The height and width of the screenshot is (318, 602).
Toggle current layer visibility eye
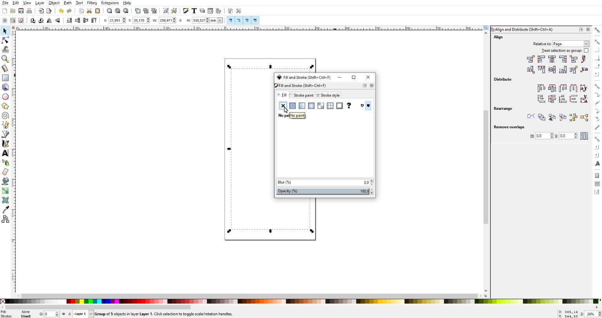[63, 314]
